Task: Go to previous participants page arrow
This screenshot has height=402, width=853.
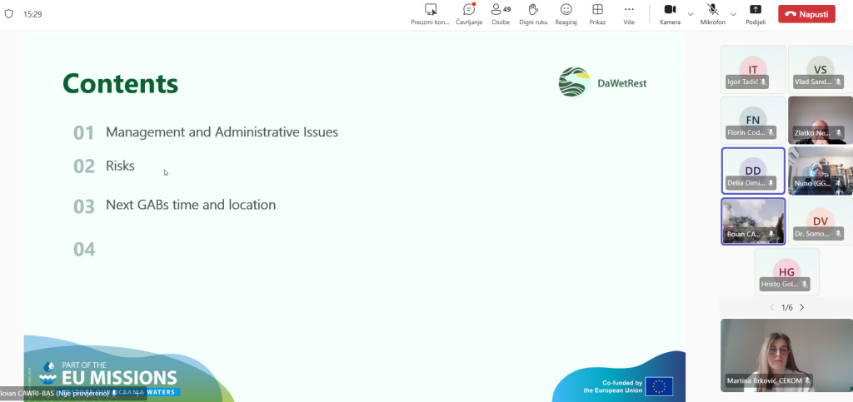Action: [771, 307]
